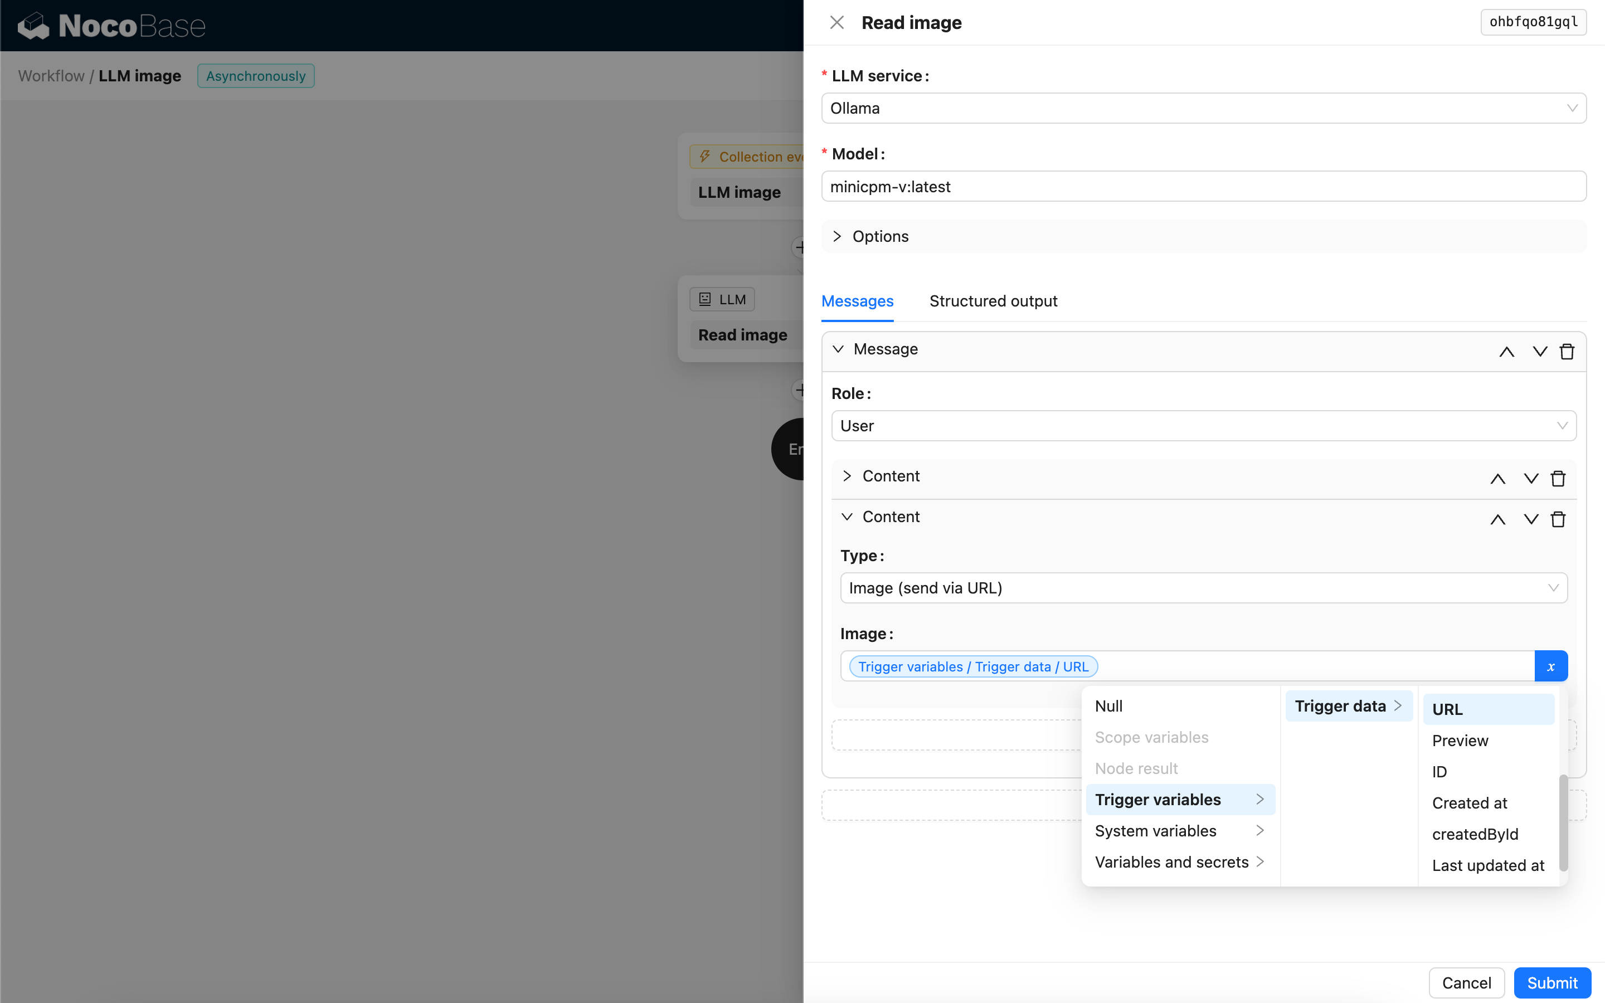Open the Role dropdown showing User
This screenshot has width=1605, height=1003.
click(x=1203, y=426)
